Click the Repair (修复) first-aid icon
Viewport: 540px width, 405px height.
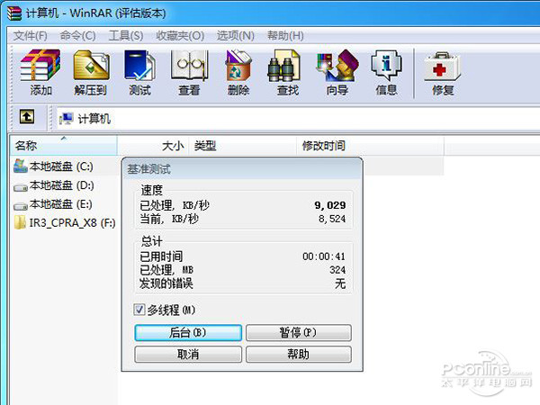pyautogui.click(x=442, y=67)
